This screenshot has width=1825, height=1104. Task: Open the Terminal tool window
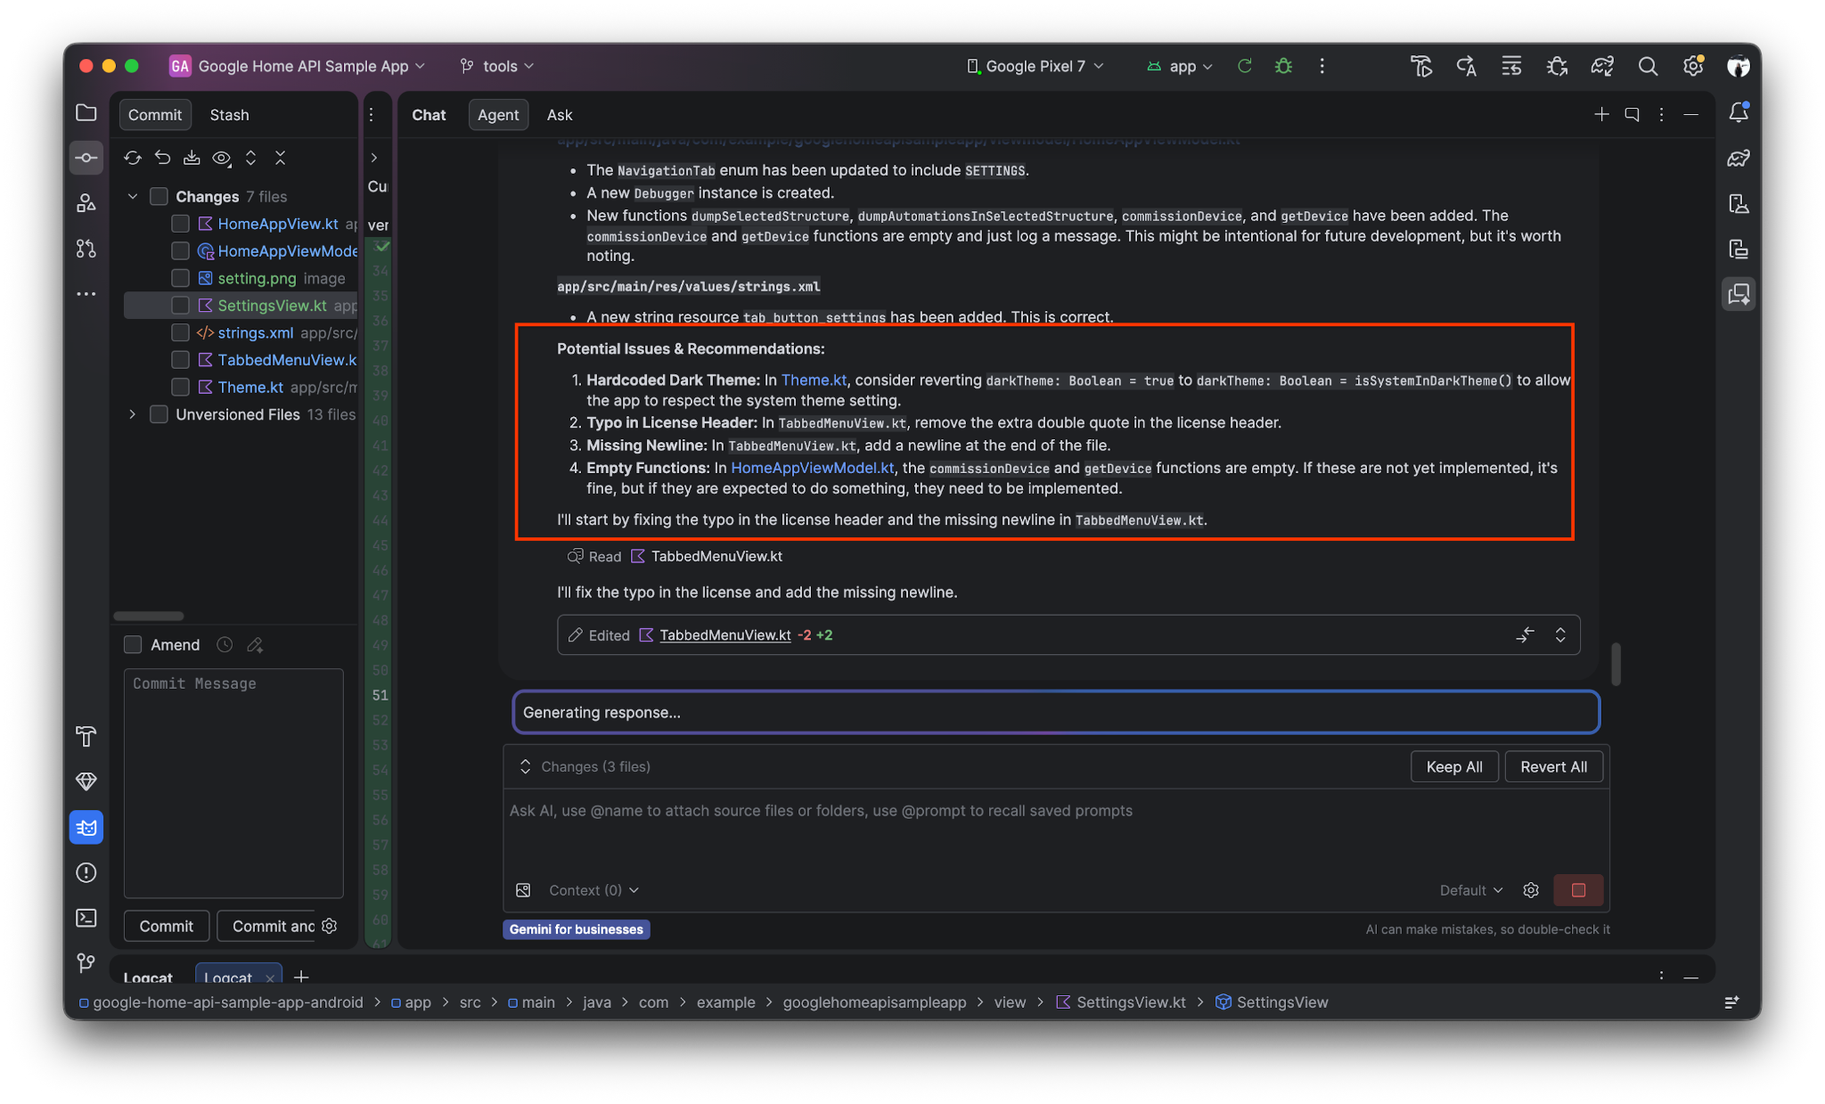tap(86, 918)
